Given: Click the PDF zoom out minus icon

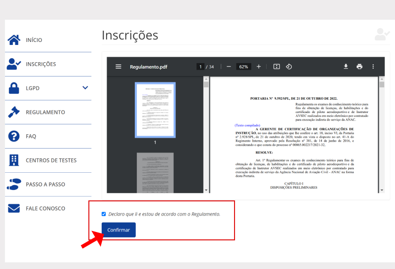Looking at the screenshot, I should tap(229, 67).
